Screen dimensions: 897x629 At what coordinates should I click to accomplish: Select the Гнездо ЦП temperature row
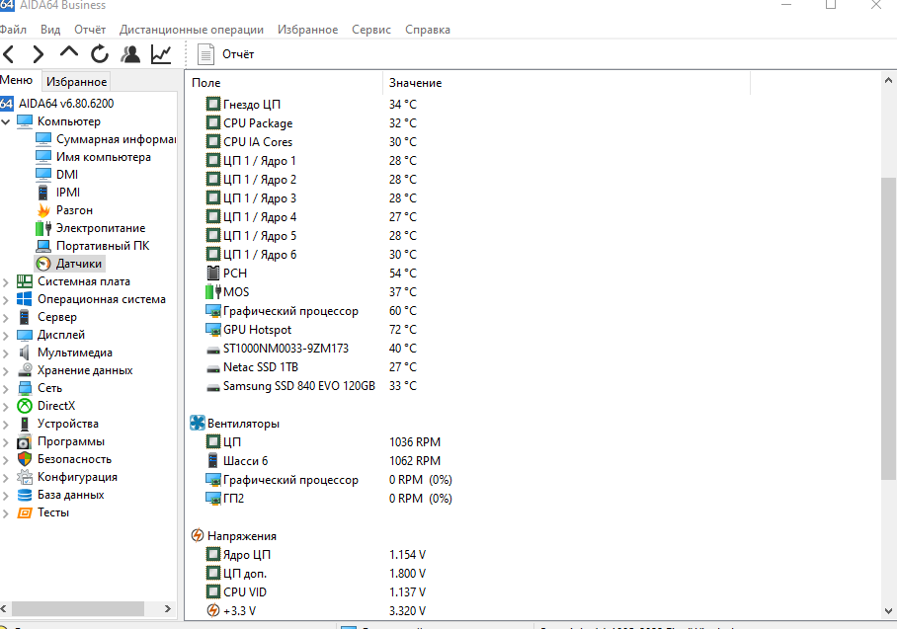(312, 104)
